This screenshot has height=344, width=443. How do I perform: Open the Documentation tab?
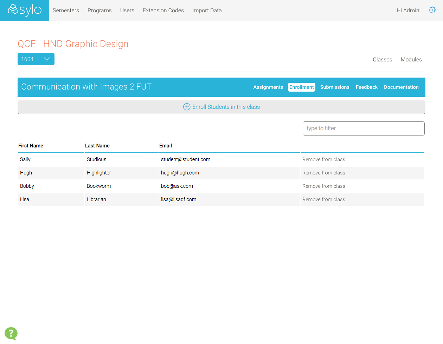401,87
